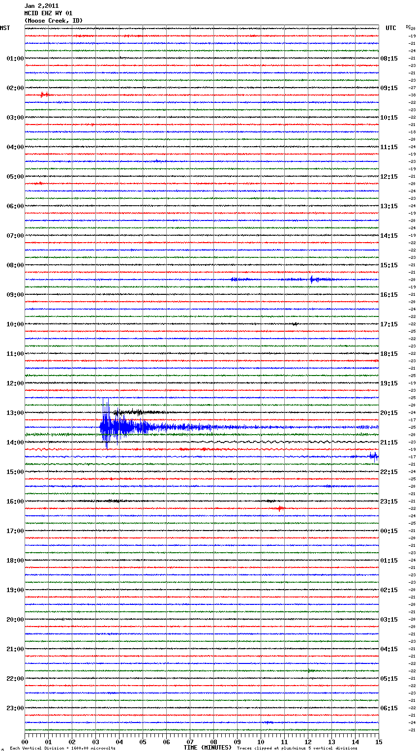Click the "UTC" column header
The height and width of the screenshot is (755, 418).
(391, 28)
